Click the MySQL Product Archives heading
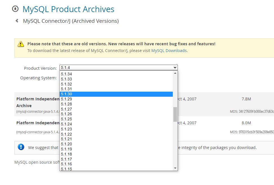This screenshot has height=185, width=274. point(68,9)
